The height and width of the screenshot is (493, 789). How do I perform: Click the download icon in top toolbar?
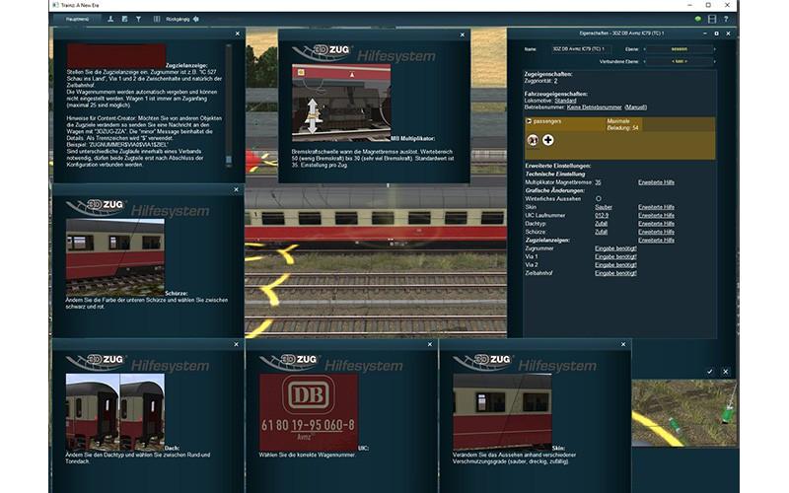(x=109, y=19)
